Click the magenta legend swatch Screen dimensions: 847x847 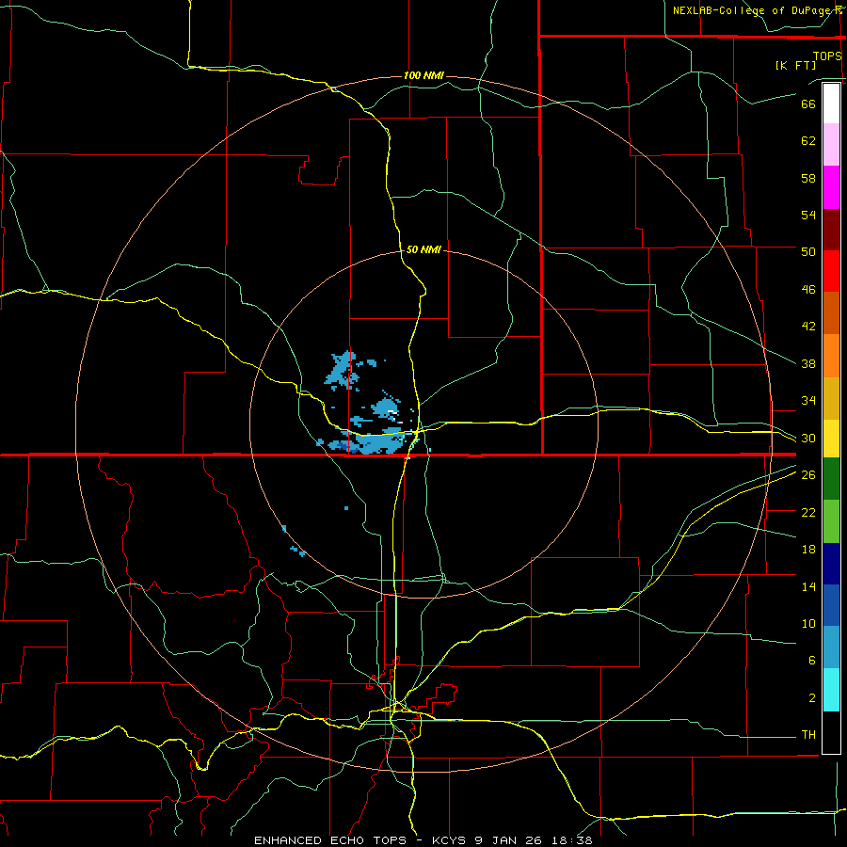pyautogui.click(x=831, y=187)
